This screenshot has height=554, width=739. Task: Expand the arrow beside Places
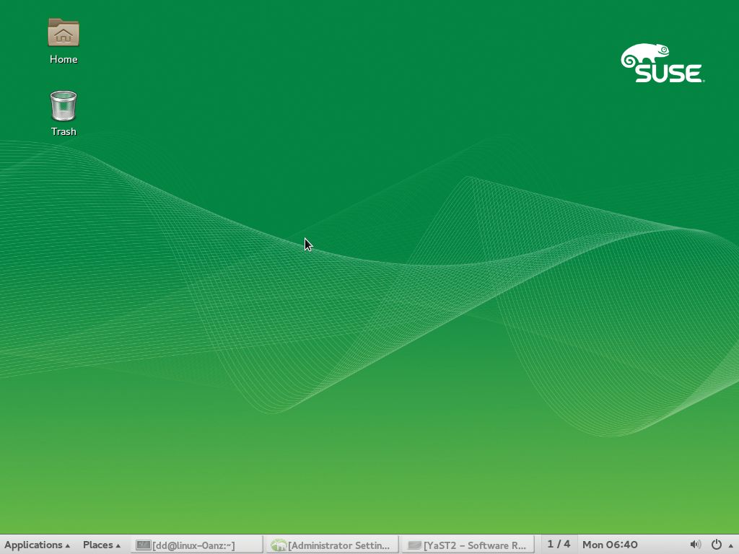point(118,545)
